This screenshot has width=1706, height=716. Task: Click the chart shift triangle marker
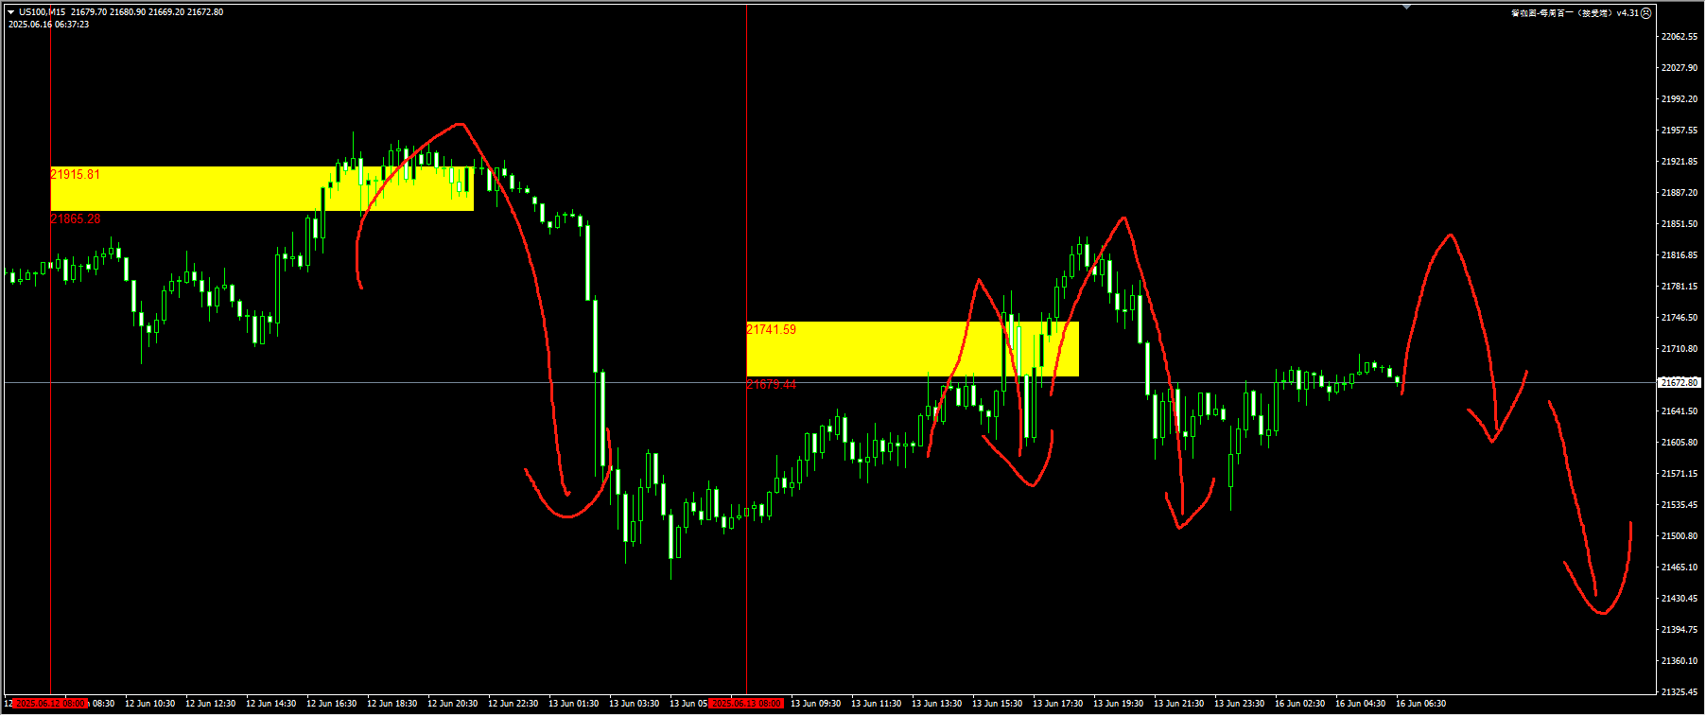point(1406,7)
